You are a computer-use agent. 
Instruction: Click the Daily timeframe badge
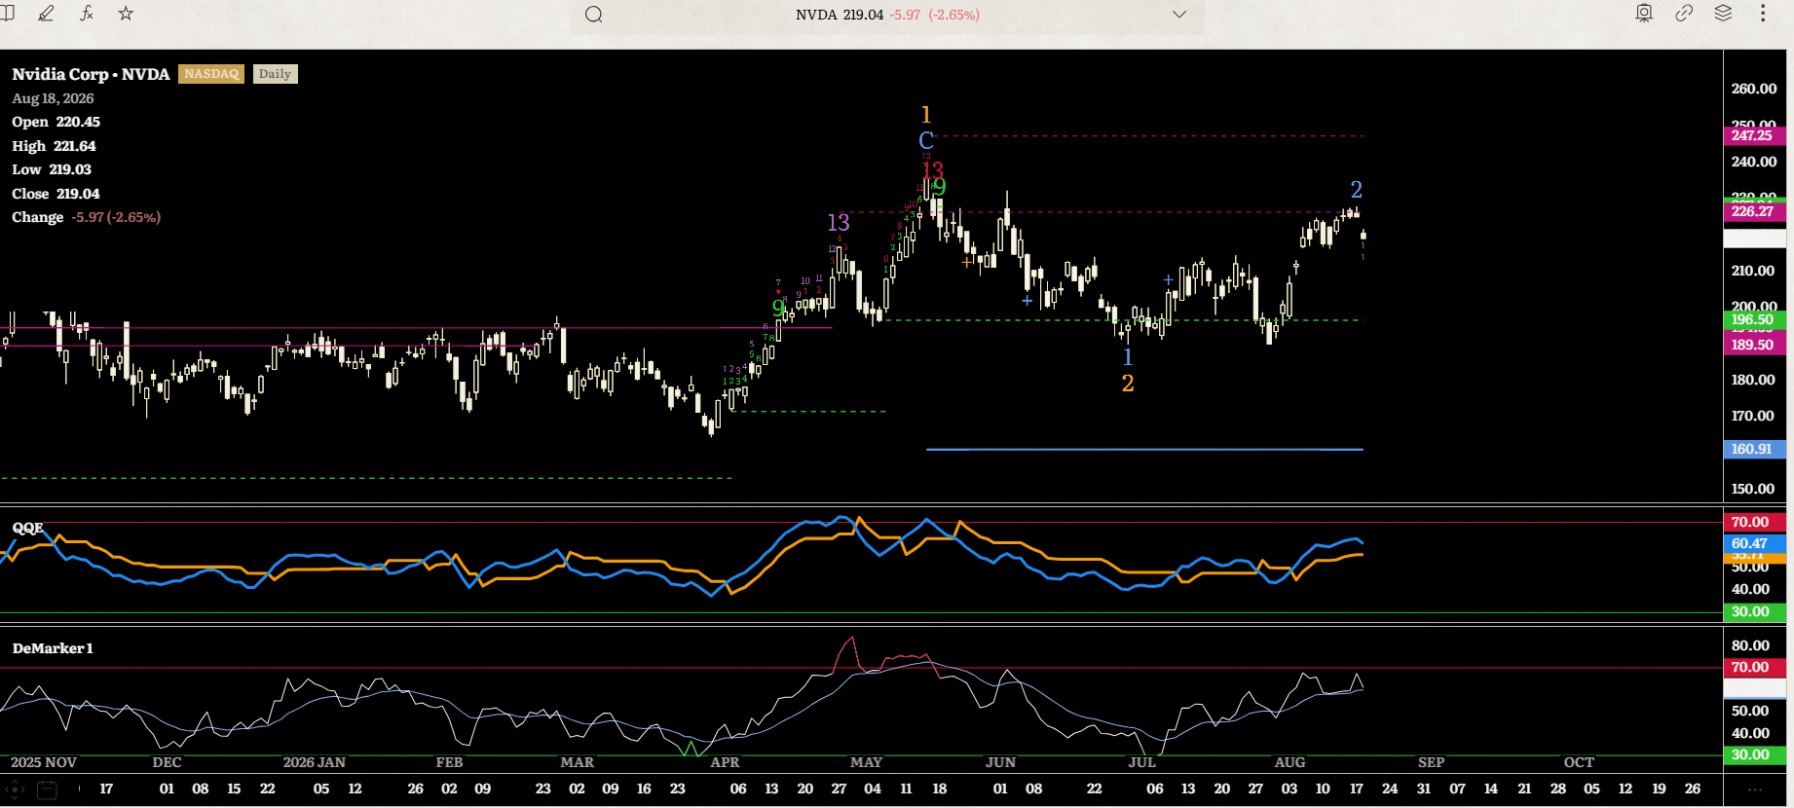[275, 74]
